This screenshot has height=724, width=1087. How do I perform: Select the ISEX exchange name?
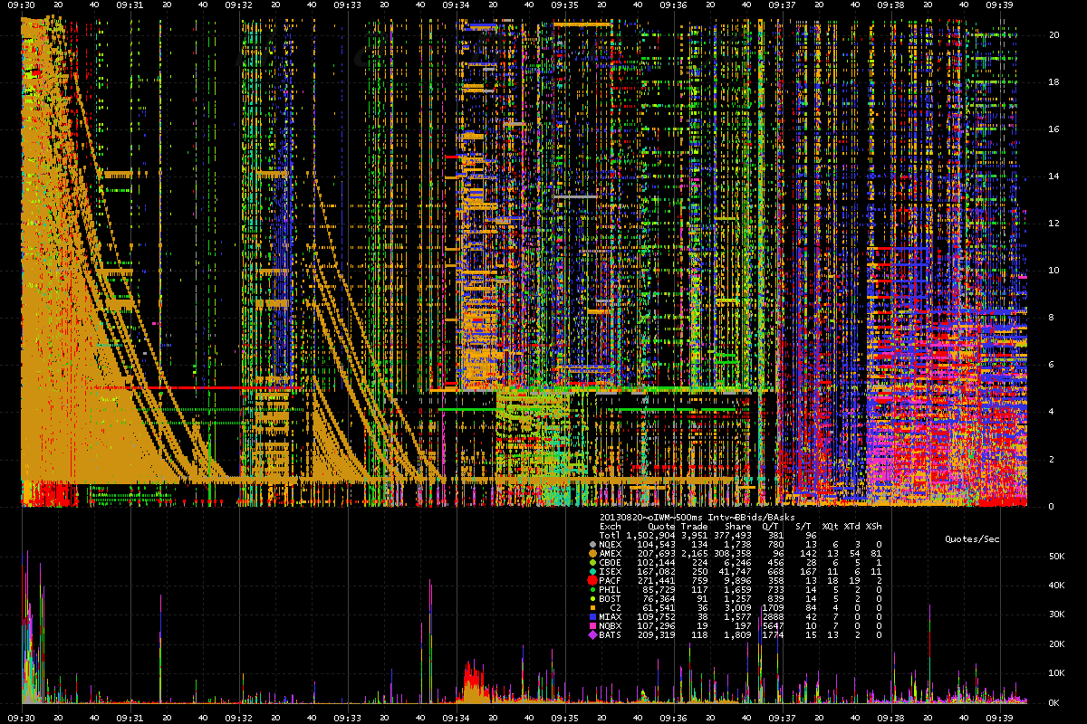coord(611,571)
